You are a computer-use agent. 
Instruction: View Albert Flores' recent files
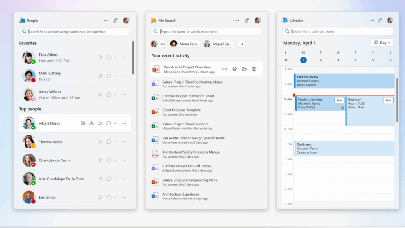pyautogui.click(x=83, y=123)
